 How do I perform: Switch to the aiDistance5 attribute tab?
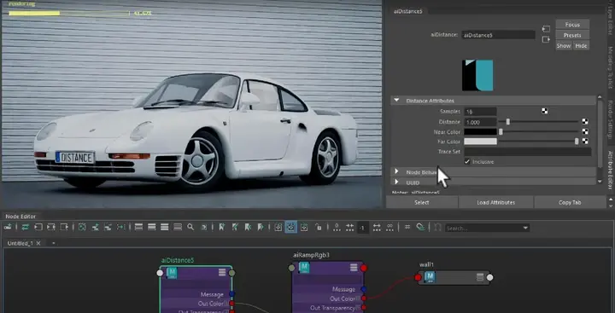[x=408, y=11]
